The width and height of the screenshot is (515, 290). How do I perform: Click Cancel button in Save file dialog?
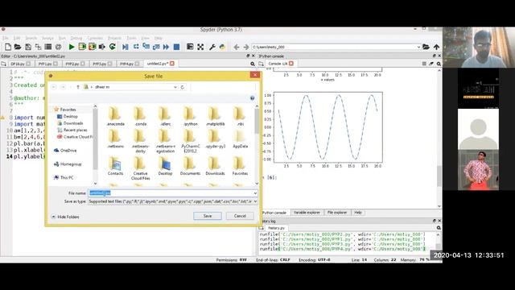point(240,216)
